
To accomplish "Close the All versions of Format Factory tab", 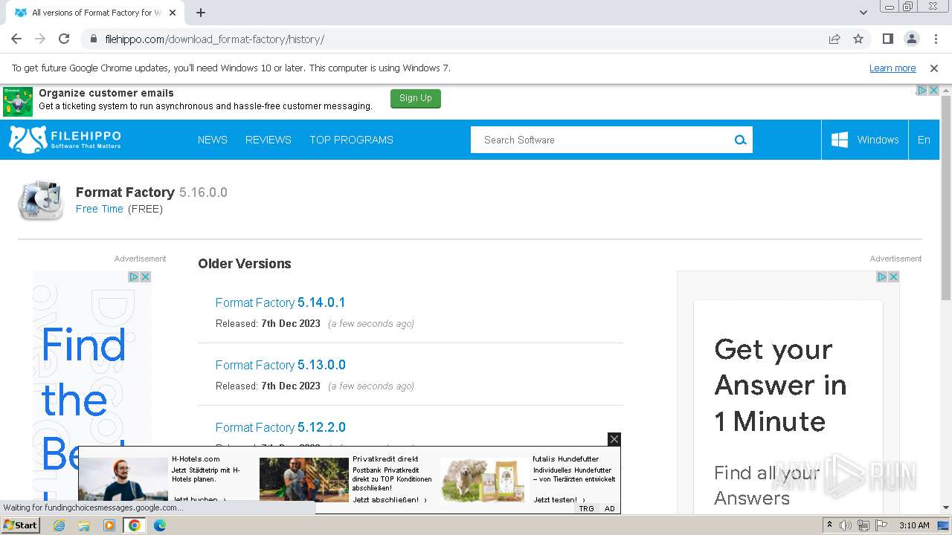I will click(173, 13).
